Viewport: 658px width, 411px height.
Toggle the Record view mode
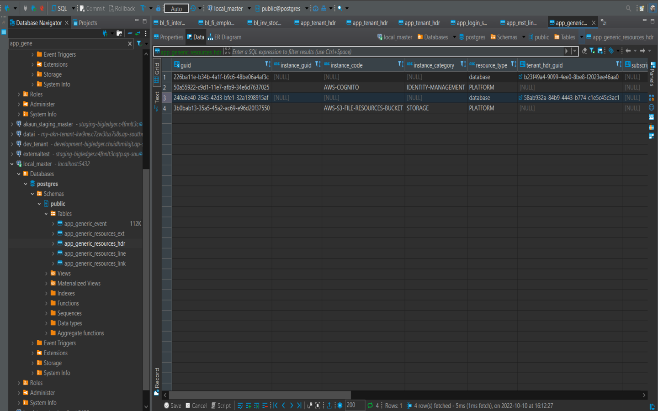pyautogui.click(x=157, y=380)
